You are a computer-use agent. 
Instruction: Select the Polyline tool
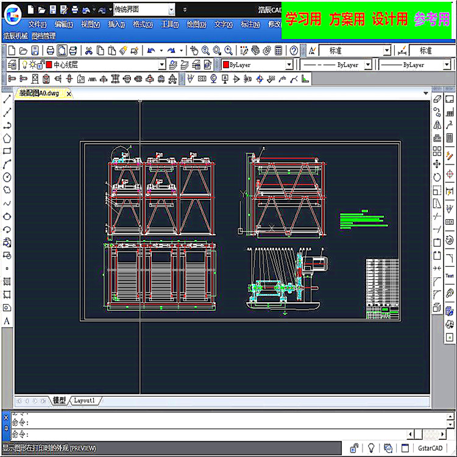(7, 126)
